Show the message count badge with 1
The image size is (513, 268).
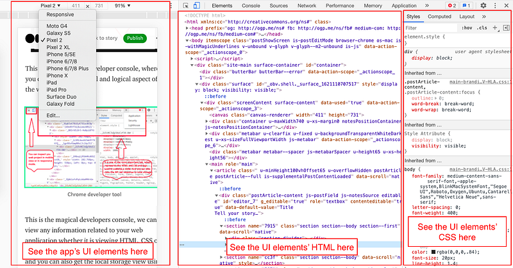coord(466,6)
